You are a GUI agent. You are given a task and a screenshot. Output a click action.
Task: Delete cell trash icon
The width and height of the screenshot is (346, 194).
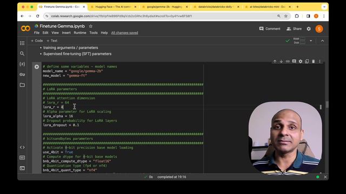314,61
